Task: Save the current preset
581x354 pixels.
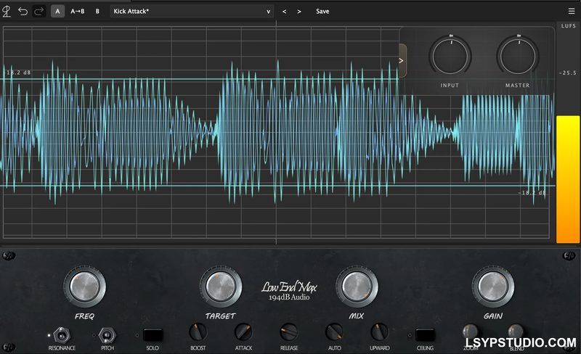Action: coord(322,12)
